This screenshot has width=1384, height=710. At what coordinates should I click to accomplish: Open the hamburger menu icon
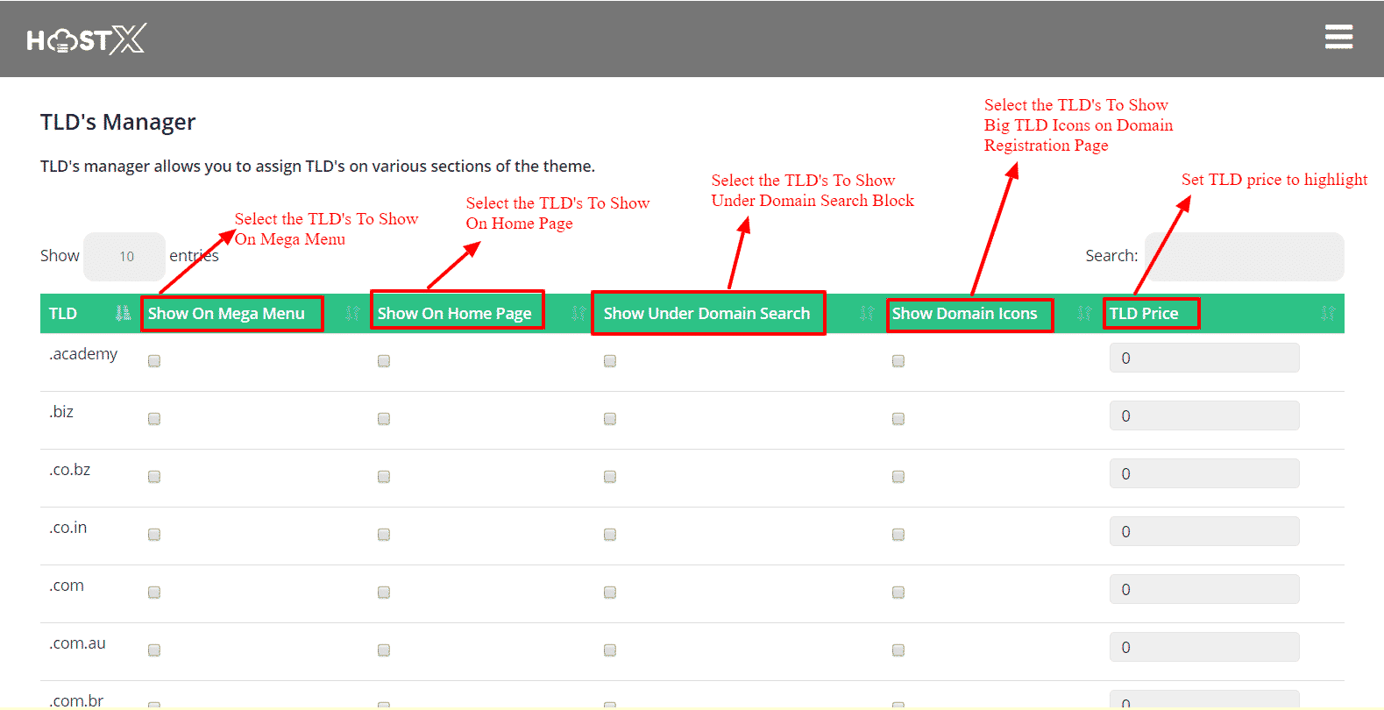1338,38
